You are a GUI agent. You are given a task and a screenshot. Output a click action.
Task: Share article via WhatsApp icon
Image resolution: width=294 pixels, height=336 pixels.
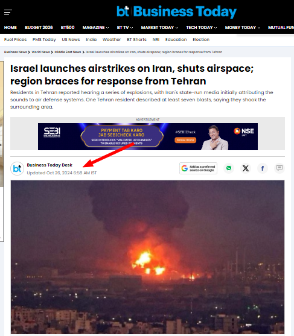click(229, 168)
